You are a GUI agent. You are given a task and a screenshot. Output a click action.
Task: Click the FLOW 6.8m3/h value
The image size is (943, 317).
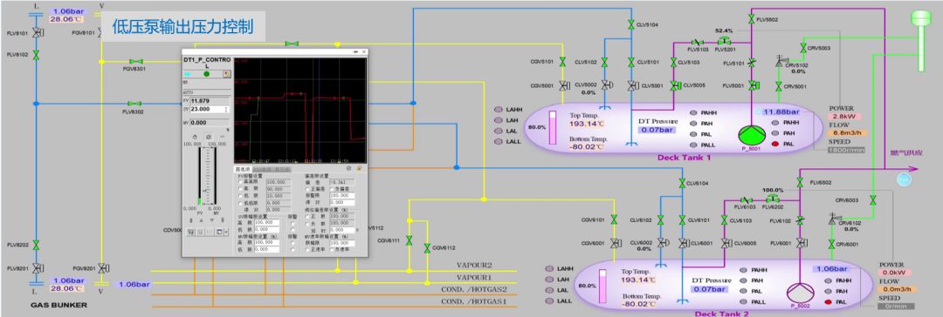(847, 132)
